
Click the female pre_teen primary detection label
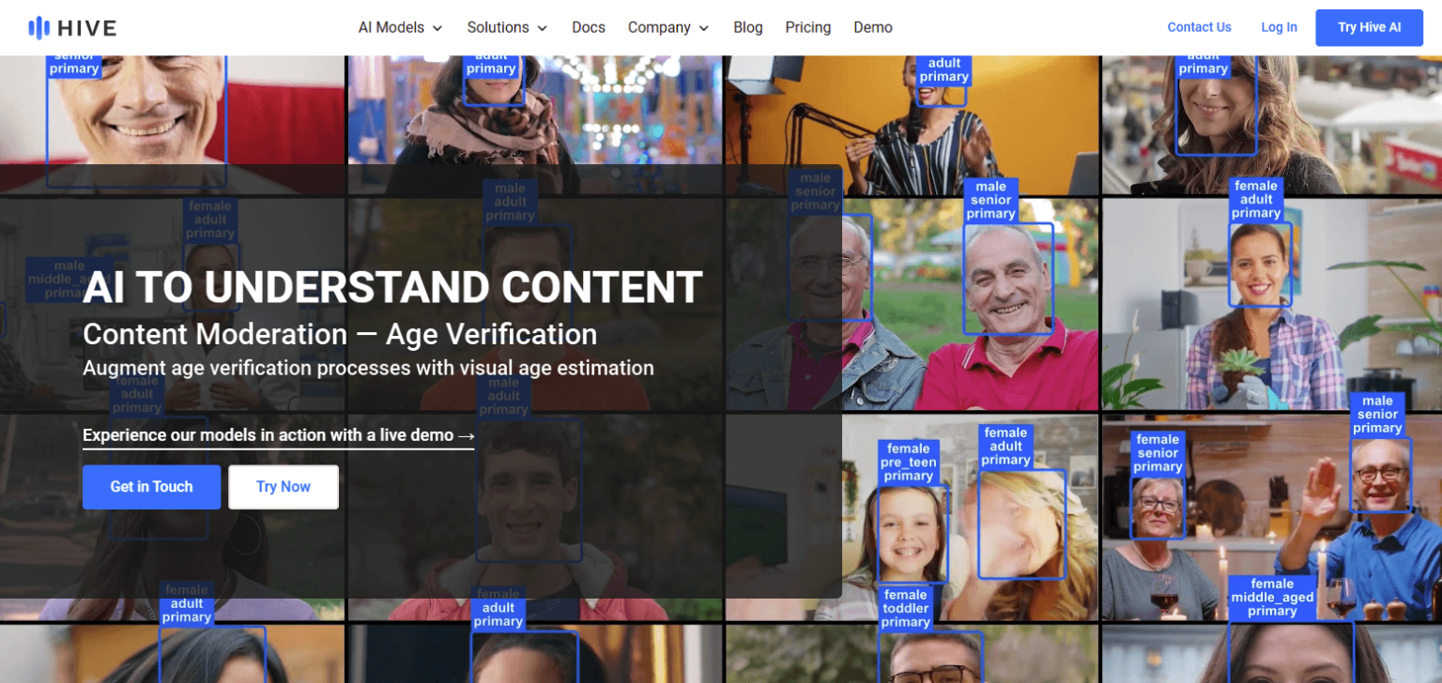tap(907, 462)
